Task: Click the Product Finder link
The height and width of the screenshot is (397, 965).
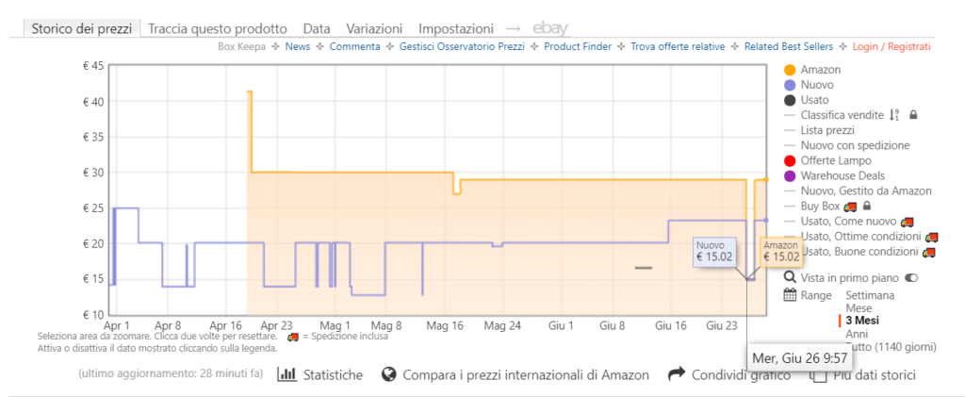Action: coord(578,46)
